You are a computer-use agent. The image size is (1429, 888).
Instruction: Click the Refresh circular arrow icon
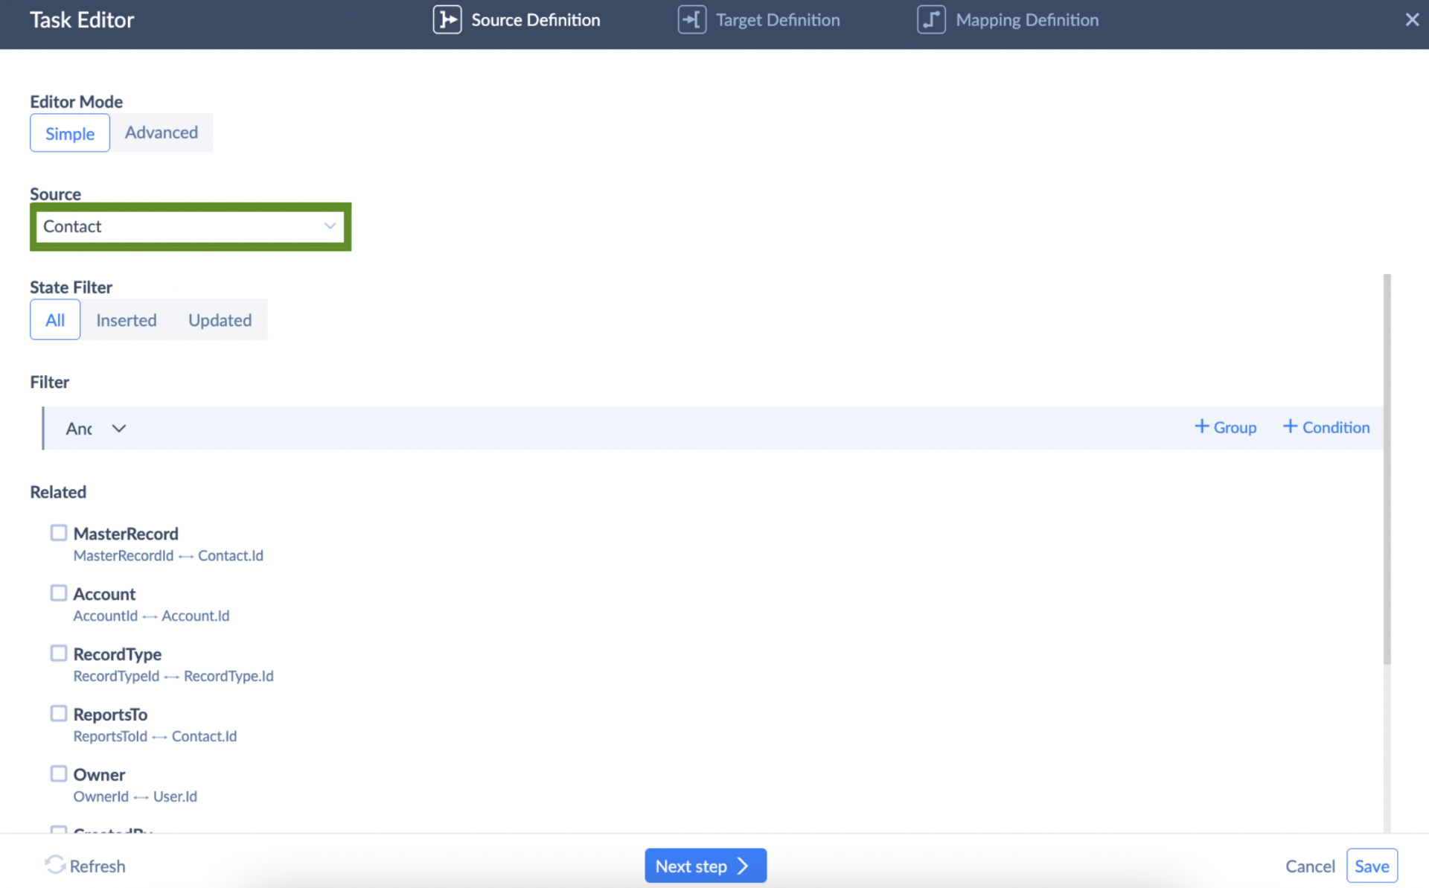[x=55, y=865]
